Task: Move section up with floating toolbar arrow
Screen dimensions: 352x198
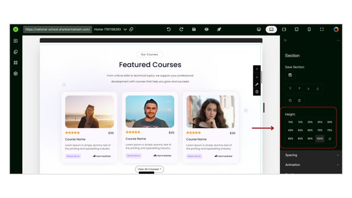Action: [x=257, y=69]
